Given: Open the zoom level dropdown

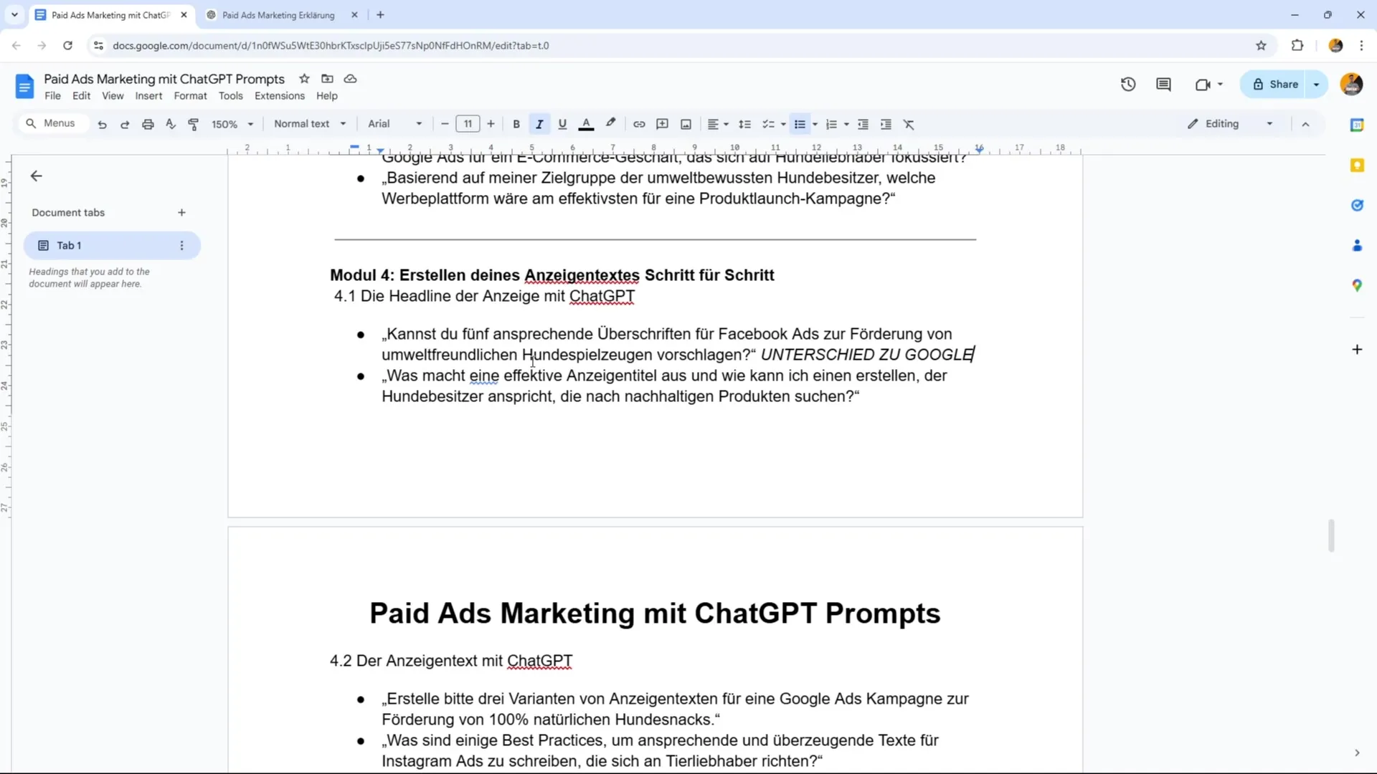Looking at the screenshot, I should 232,124.
